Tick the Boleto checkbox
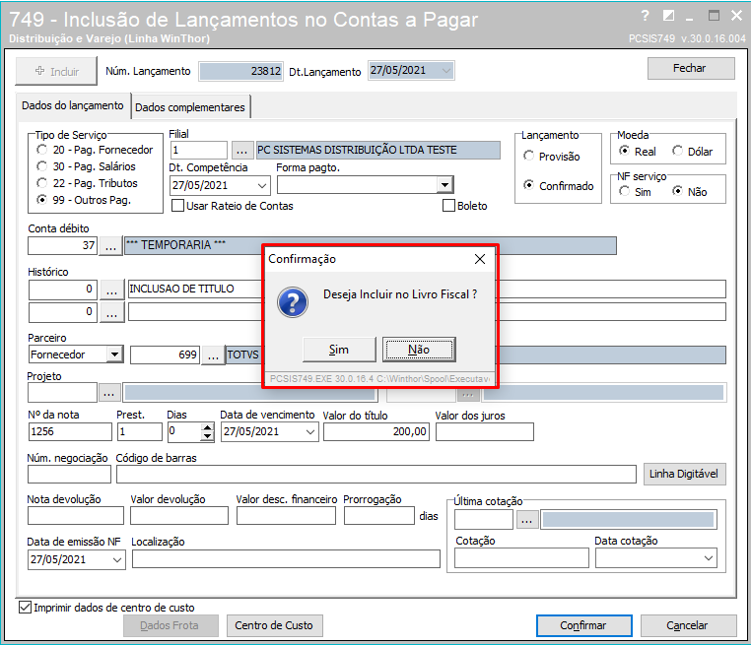Viewport: 751px width, 645px height. (448, 206)
